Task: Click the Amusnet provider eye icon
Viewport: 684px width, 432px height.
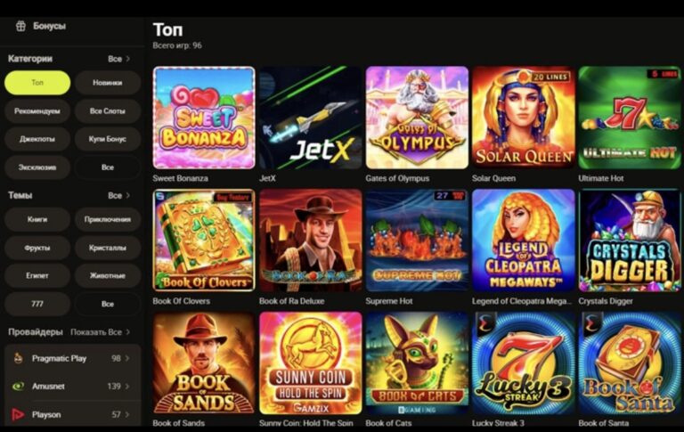Action: 18,387
